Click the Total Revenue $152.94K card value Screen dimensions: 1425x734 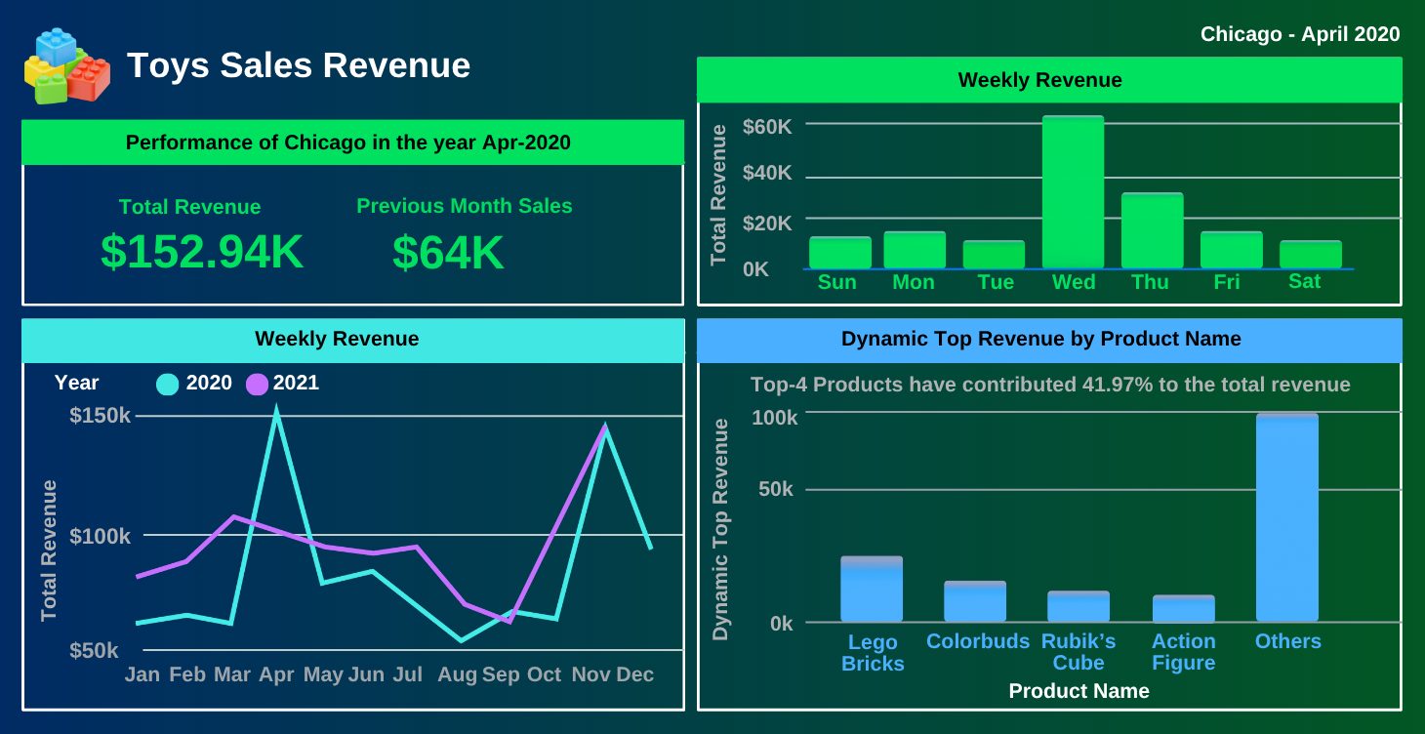[x=202, y=253]
